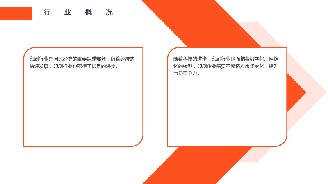Click the orange rectangle beside the title
Screen dimensions: 328x184
click(x=16, y=13)
